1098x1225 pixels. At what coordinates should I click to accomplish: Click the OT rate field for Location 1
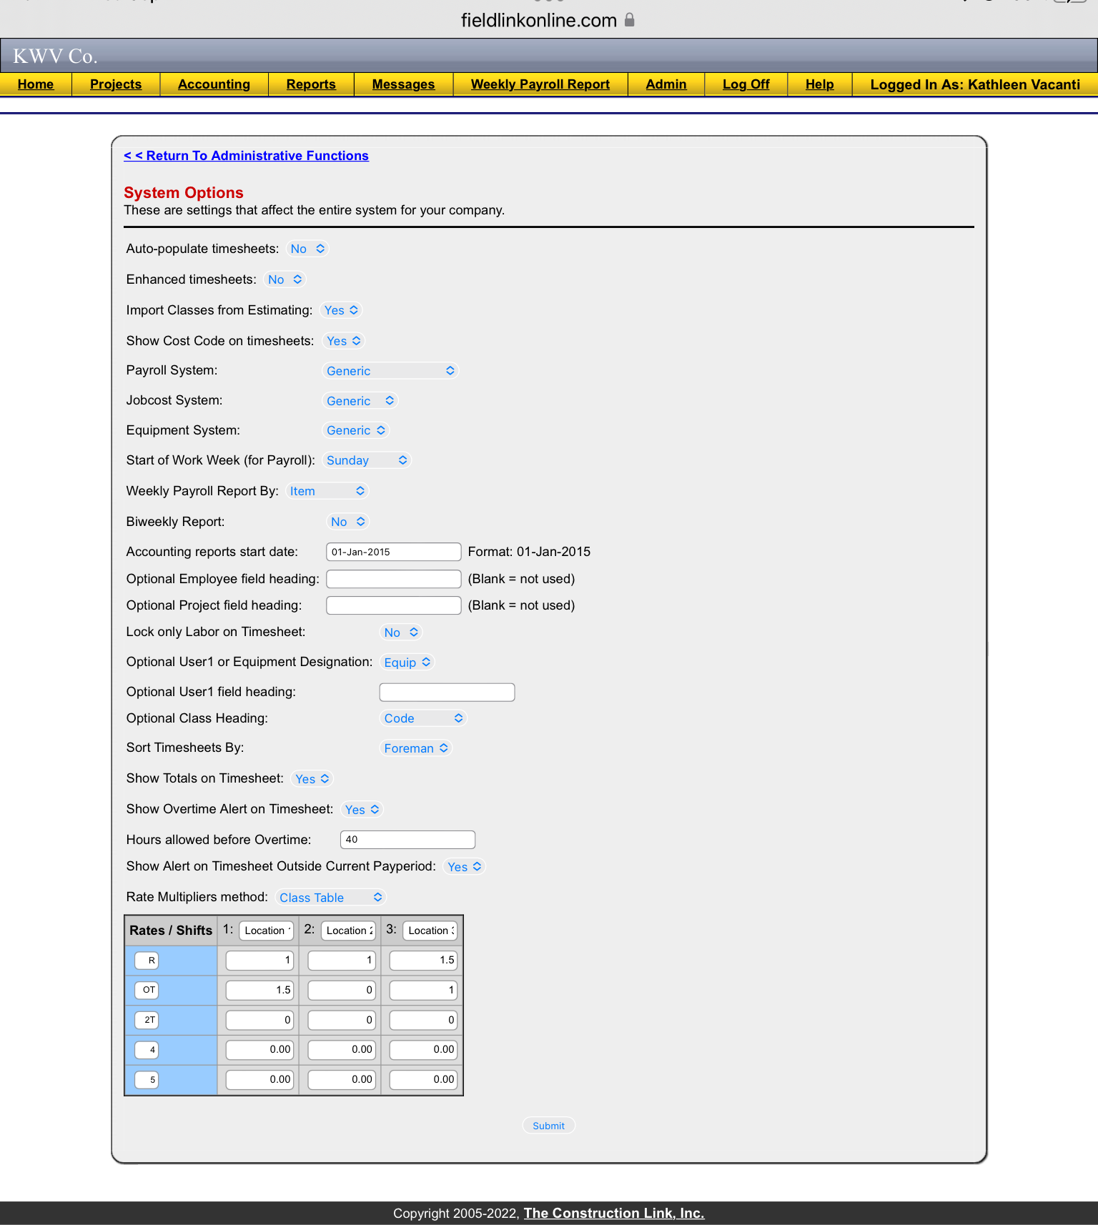pyautogui.click(x=259, y=991)
